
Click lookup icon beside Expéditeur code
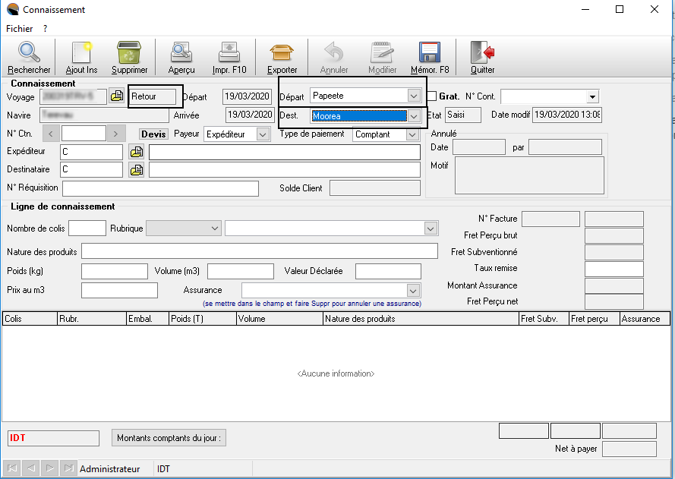point(137,152)
